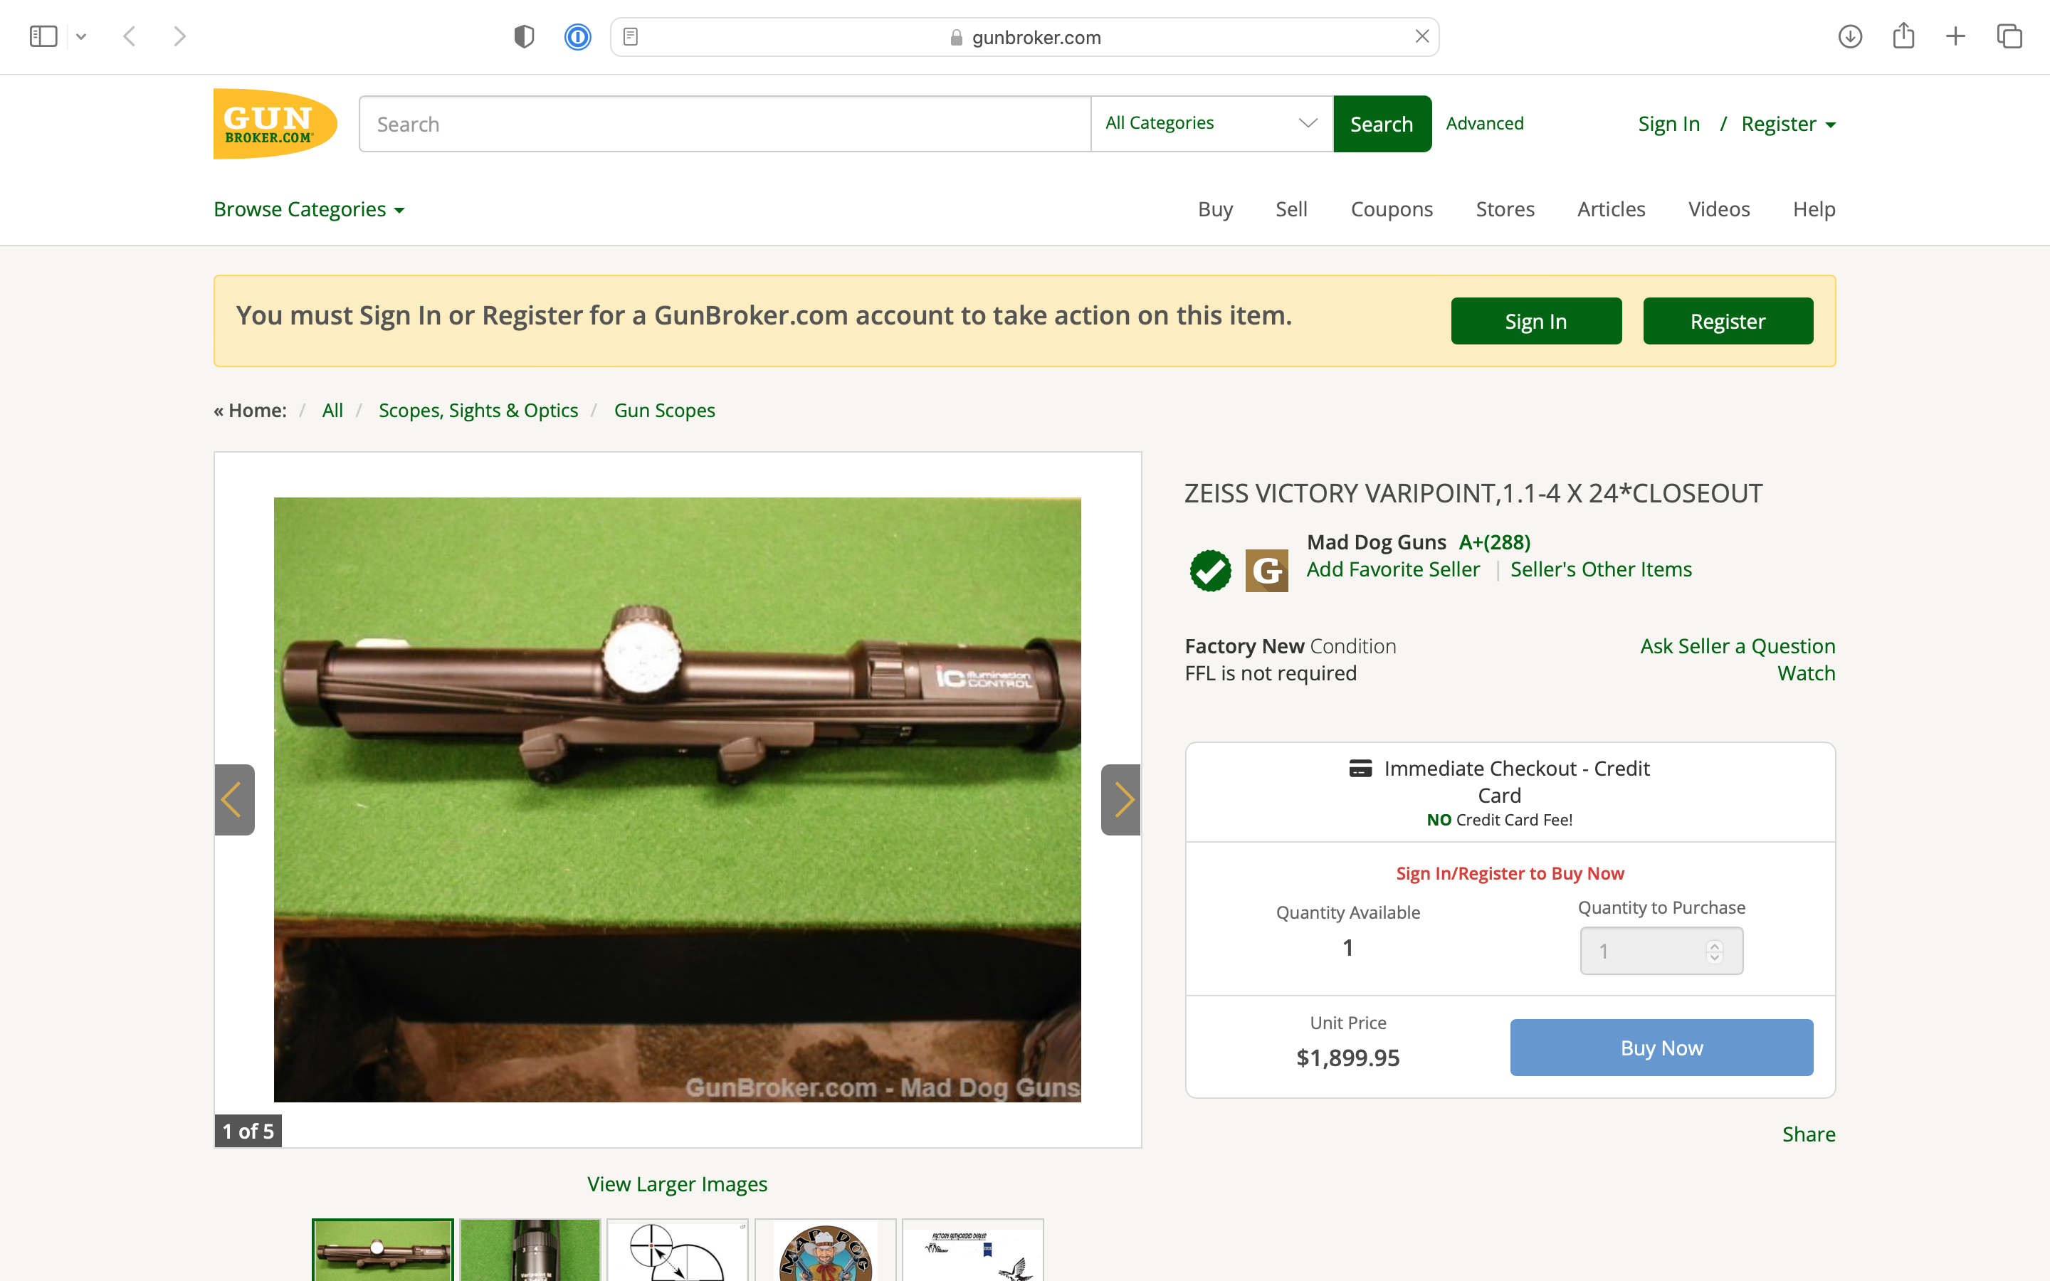Select the reticle diagram thumbnail
This screenshot has width=2050, height=1281.
tap(678, 1250)
